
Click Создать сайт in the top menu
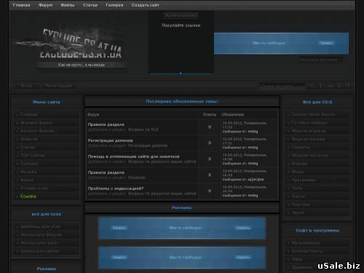146,5
